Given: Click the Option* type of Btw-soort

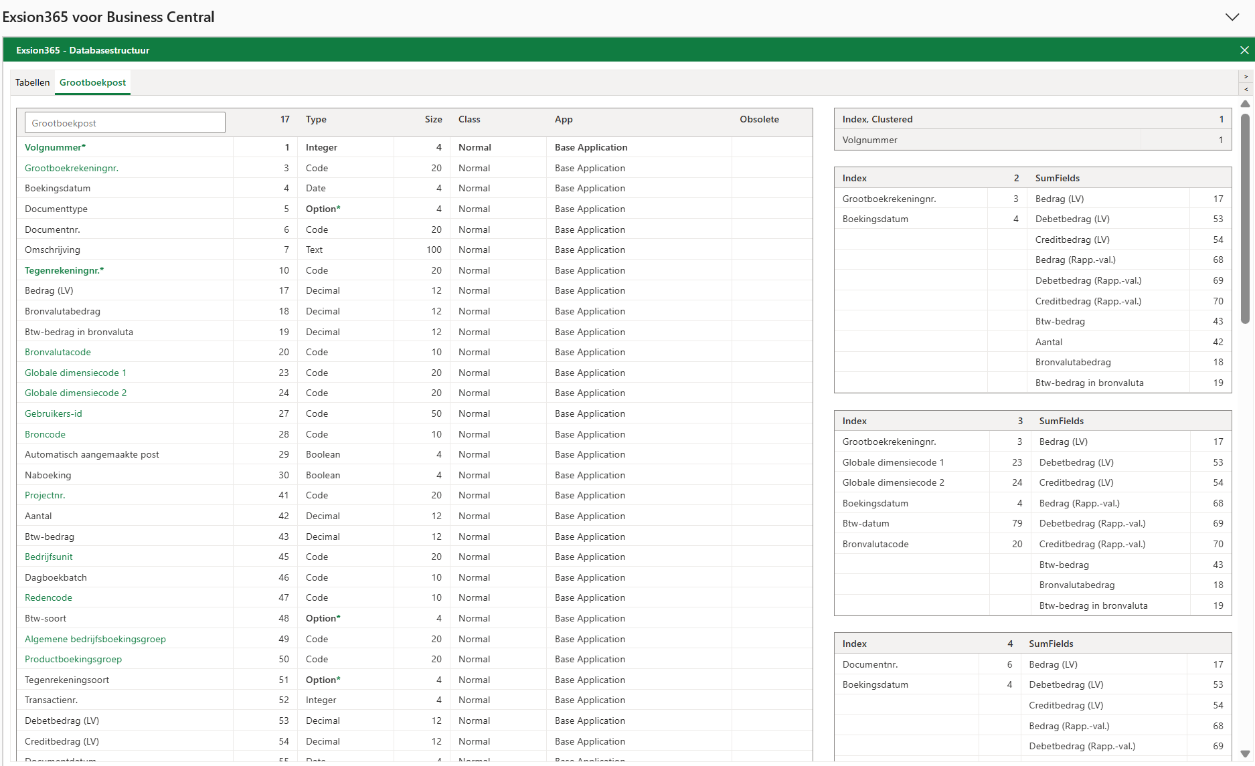Looking at the screenshot, I should 323,618.
